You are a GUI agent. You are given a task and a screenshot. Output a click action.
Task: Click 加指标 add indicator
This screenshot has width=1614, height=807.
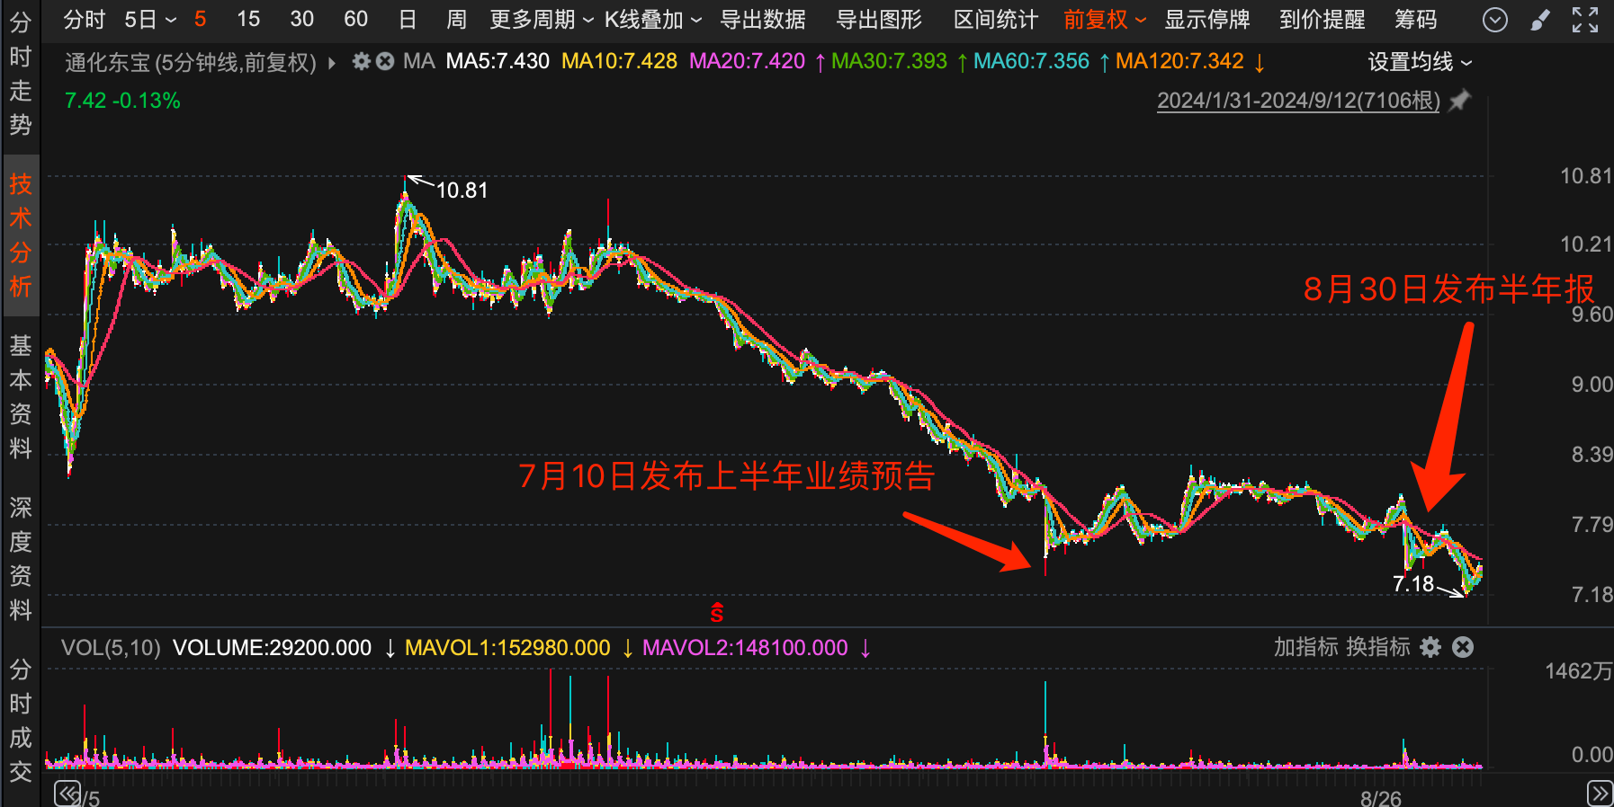tap(1306, 647)
